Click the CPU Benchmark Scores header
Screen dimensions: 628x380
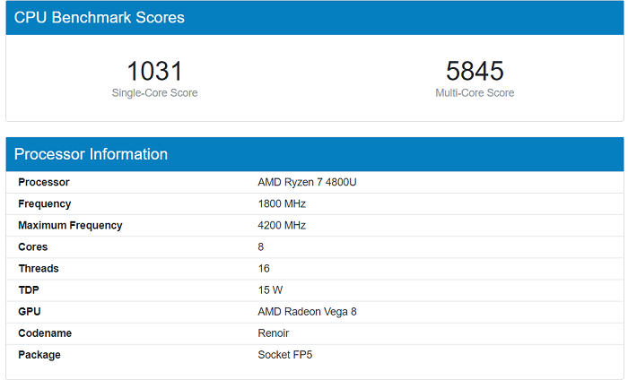(99, 18)
